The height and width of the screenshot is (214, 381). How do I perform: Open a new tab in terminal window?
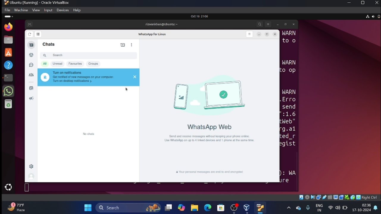[x=29, y=24]
